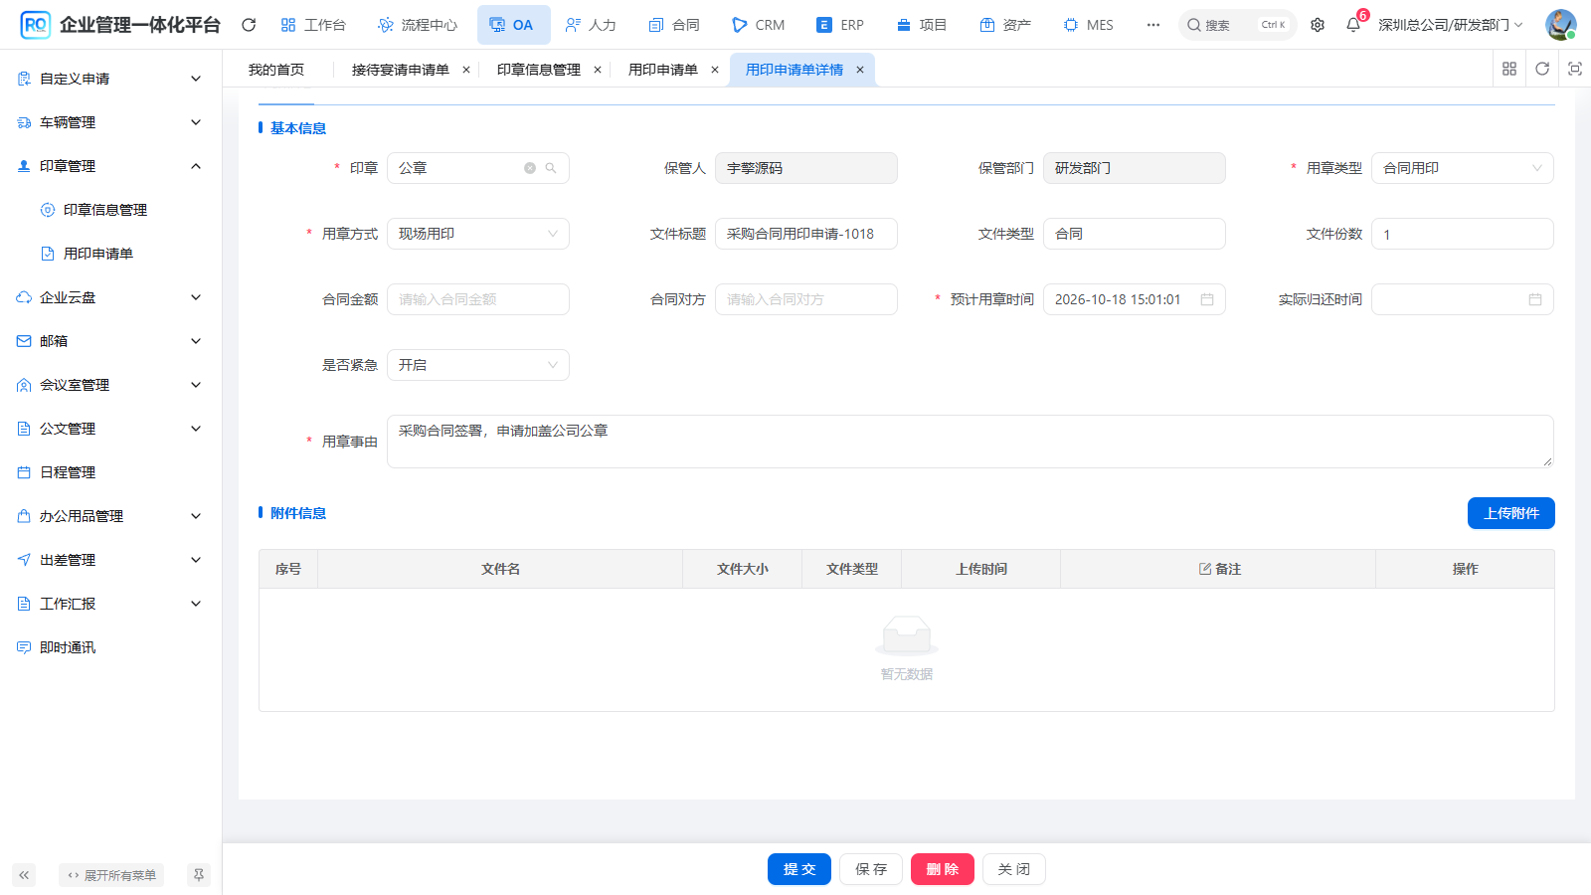Open the 用章类型 dropdown

click(1463, 168)
